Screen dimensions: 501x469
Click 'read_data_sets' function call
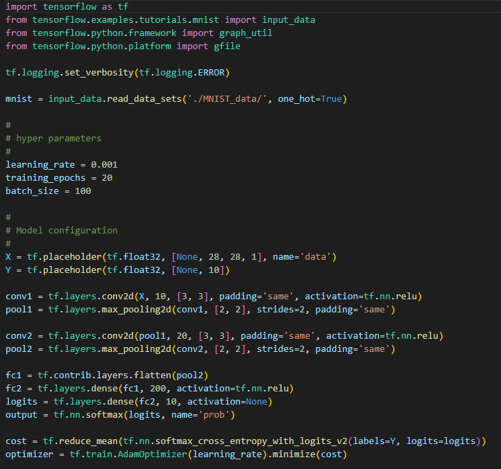(144, 99)
